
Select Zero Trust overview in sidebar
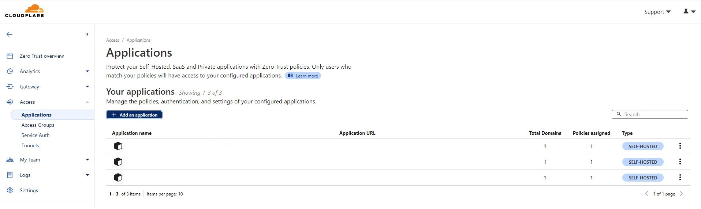pos(42,56)
